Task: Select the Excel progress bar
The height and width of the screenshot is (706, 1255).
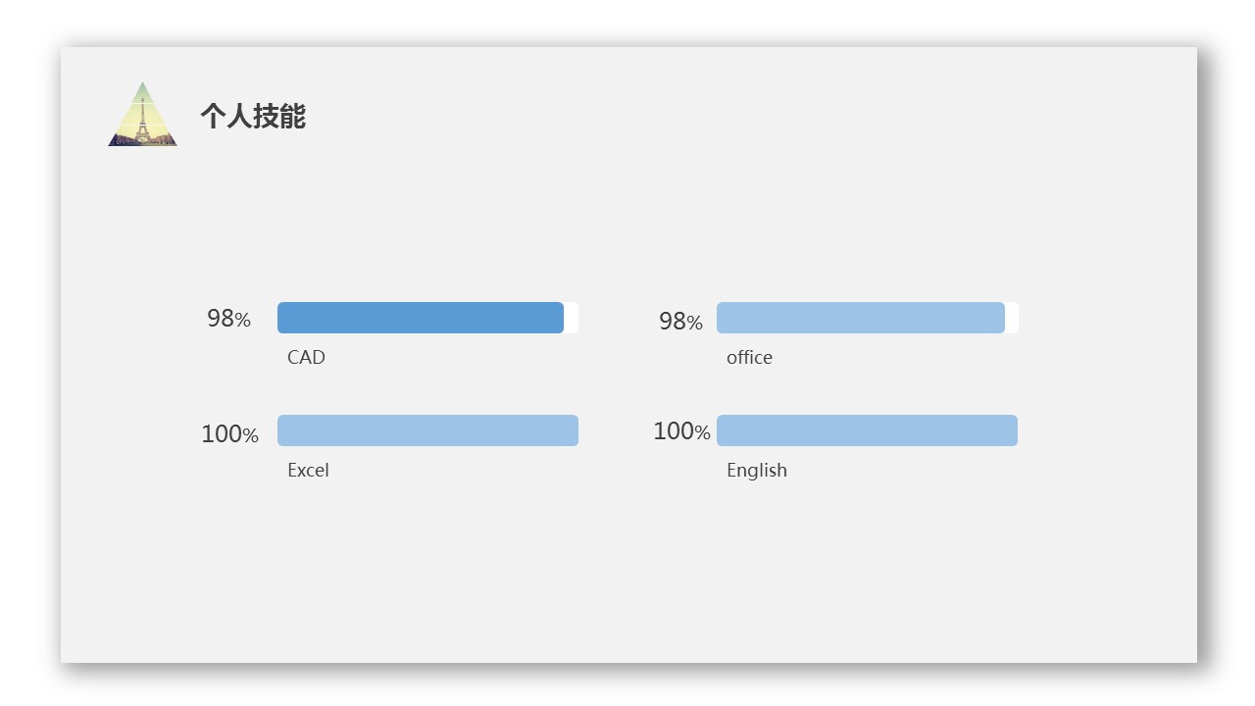Action: [x=427, y=430]
